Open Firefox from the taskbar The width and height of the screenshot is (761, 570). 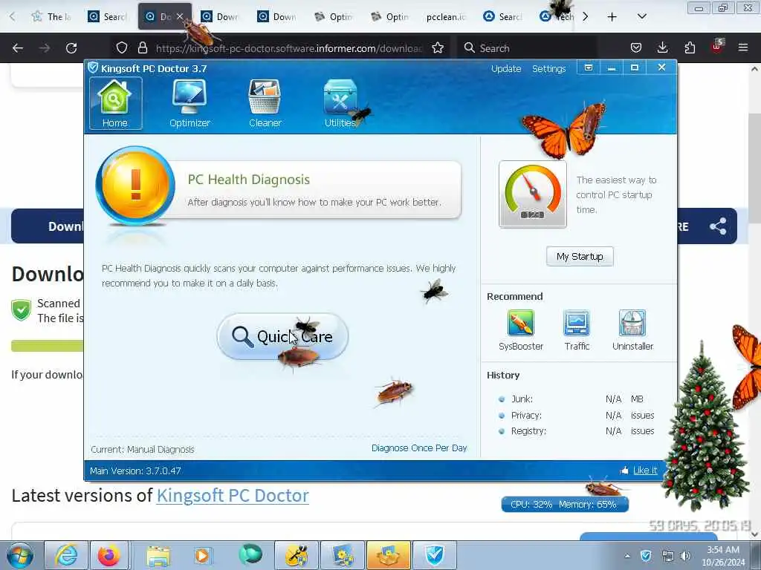click(x=109, y=555)
